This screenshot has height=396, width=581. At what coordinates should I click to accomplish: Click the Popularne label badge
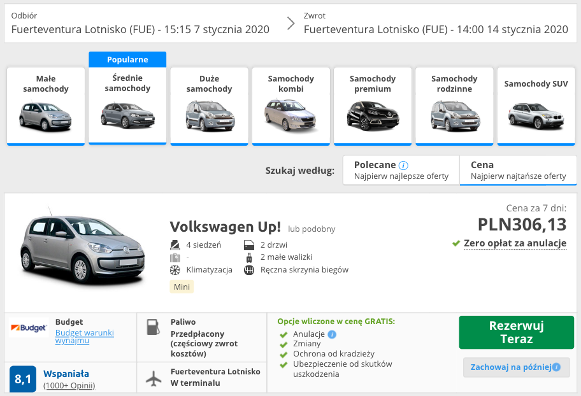click(x=127, y=59)
